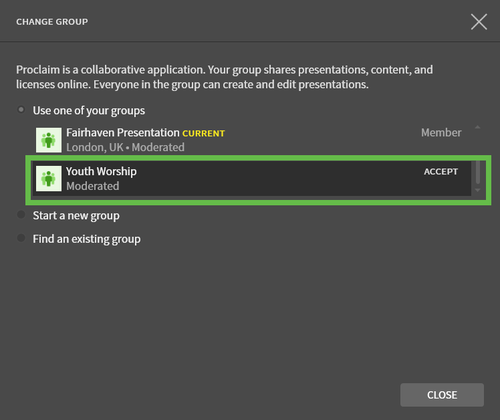The width and height of the screenshot is (500, 420).
Task: Click the 'Start a new group' label text
Action: 76,216
